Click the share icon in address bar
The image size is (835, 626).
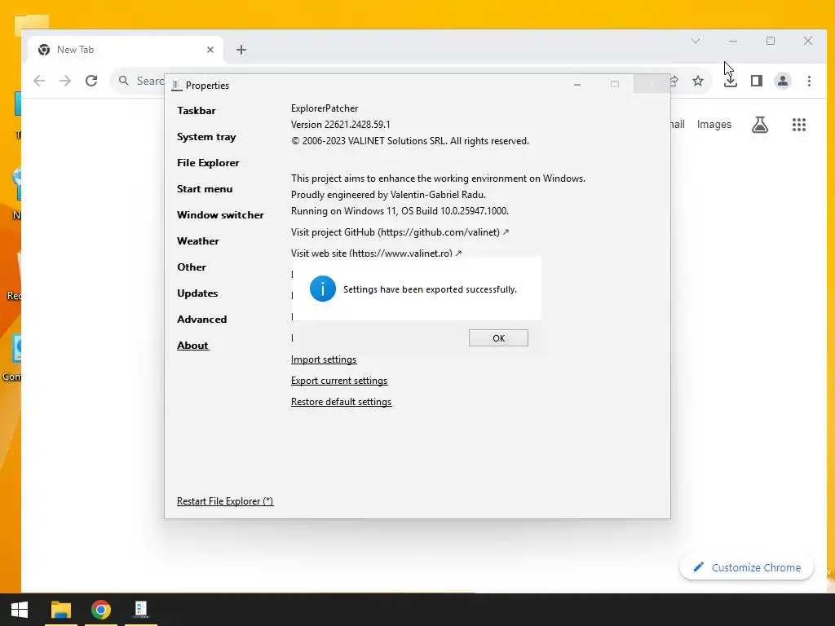tap(674, 81)
